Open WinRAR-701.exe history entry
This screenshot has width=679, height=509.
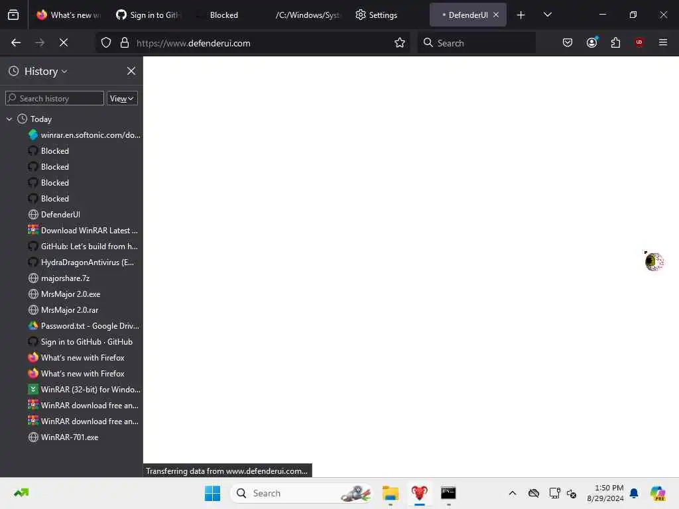tap(63, 437)
